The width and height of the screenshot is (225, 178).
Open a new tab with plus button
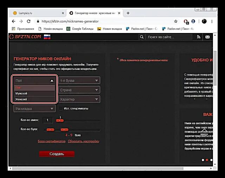128,13
